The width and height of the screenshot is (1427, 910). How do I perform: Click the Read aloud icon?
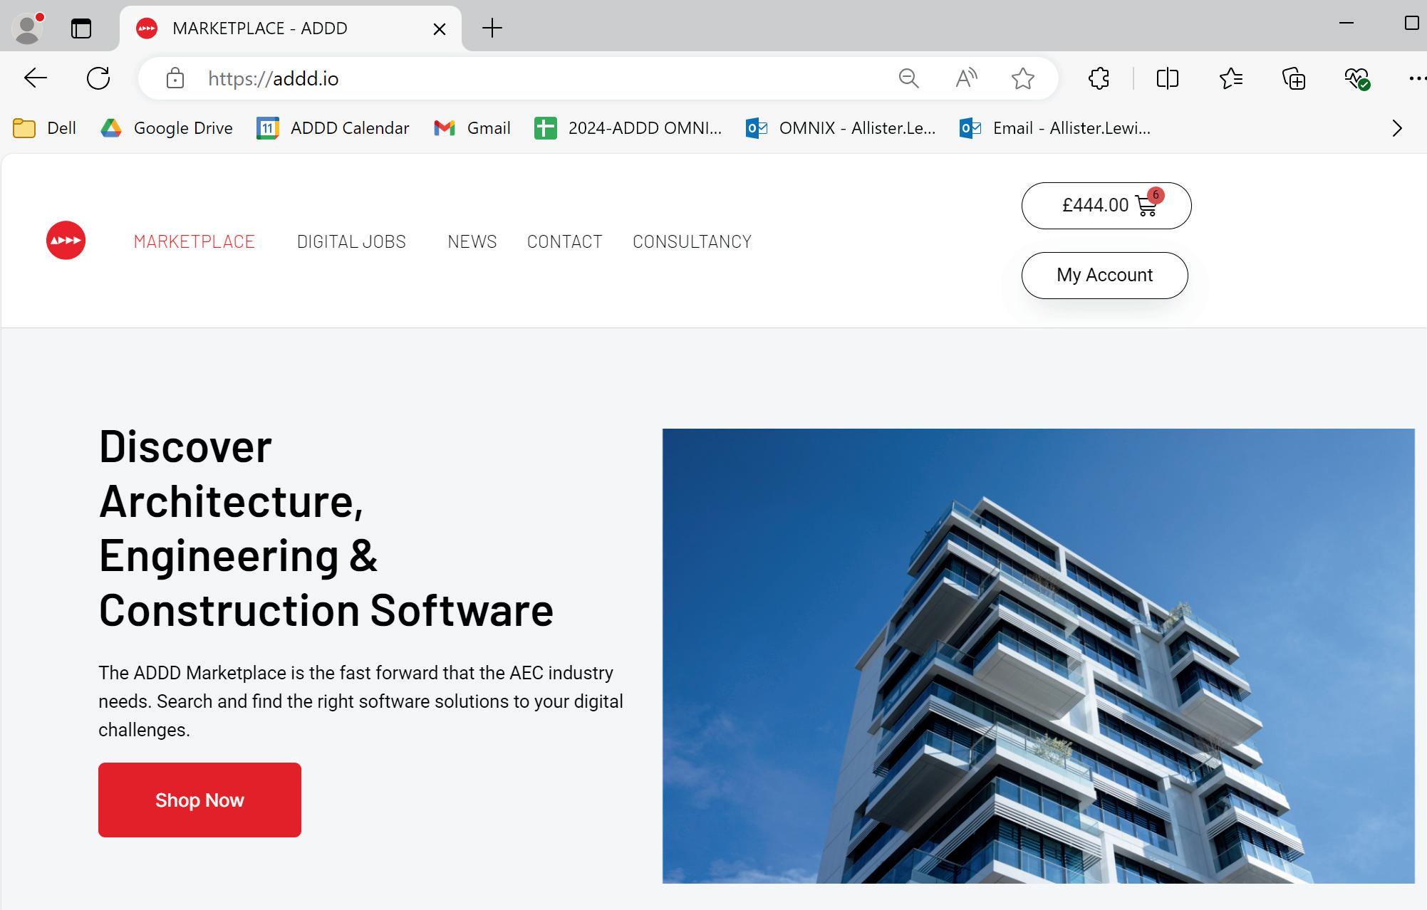(965, 78)
